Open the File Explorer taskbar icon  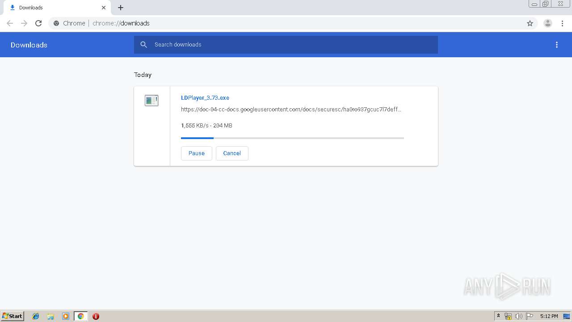pyautogui.click(x=50, y=316)
